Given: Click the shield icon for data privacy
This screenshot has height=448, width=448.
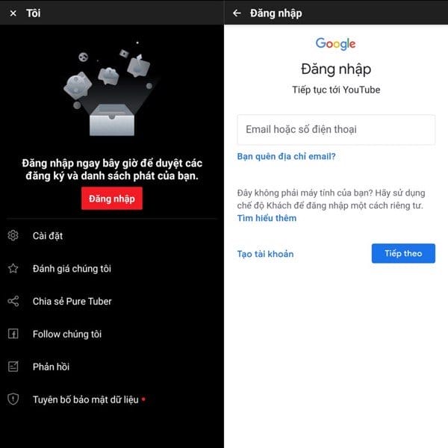Looking at the screenshot, I should (13, 399).
